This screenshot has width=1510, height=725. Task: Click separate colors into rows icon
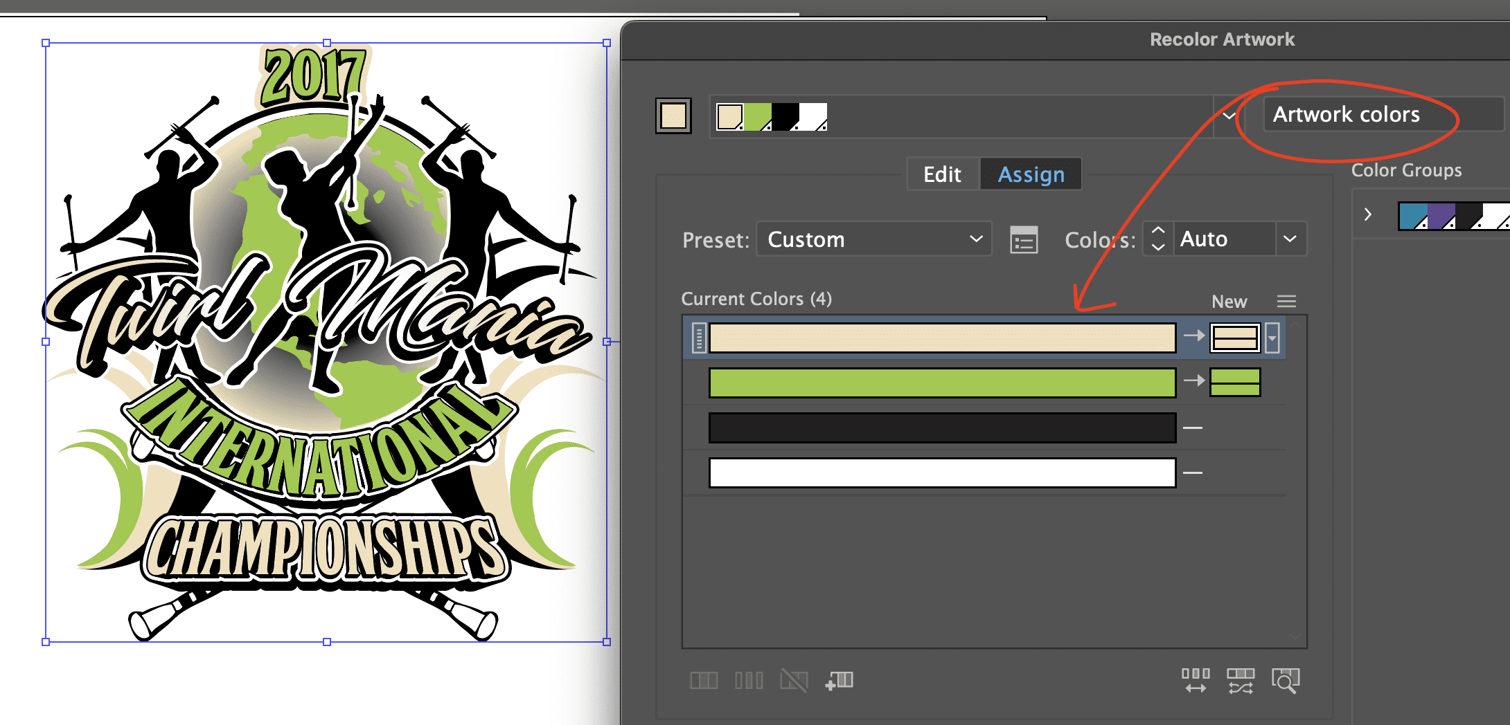click(x=749, y=681)
